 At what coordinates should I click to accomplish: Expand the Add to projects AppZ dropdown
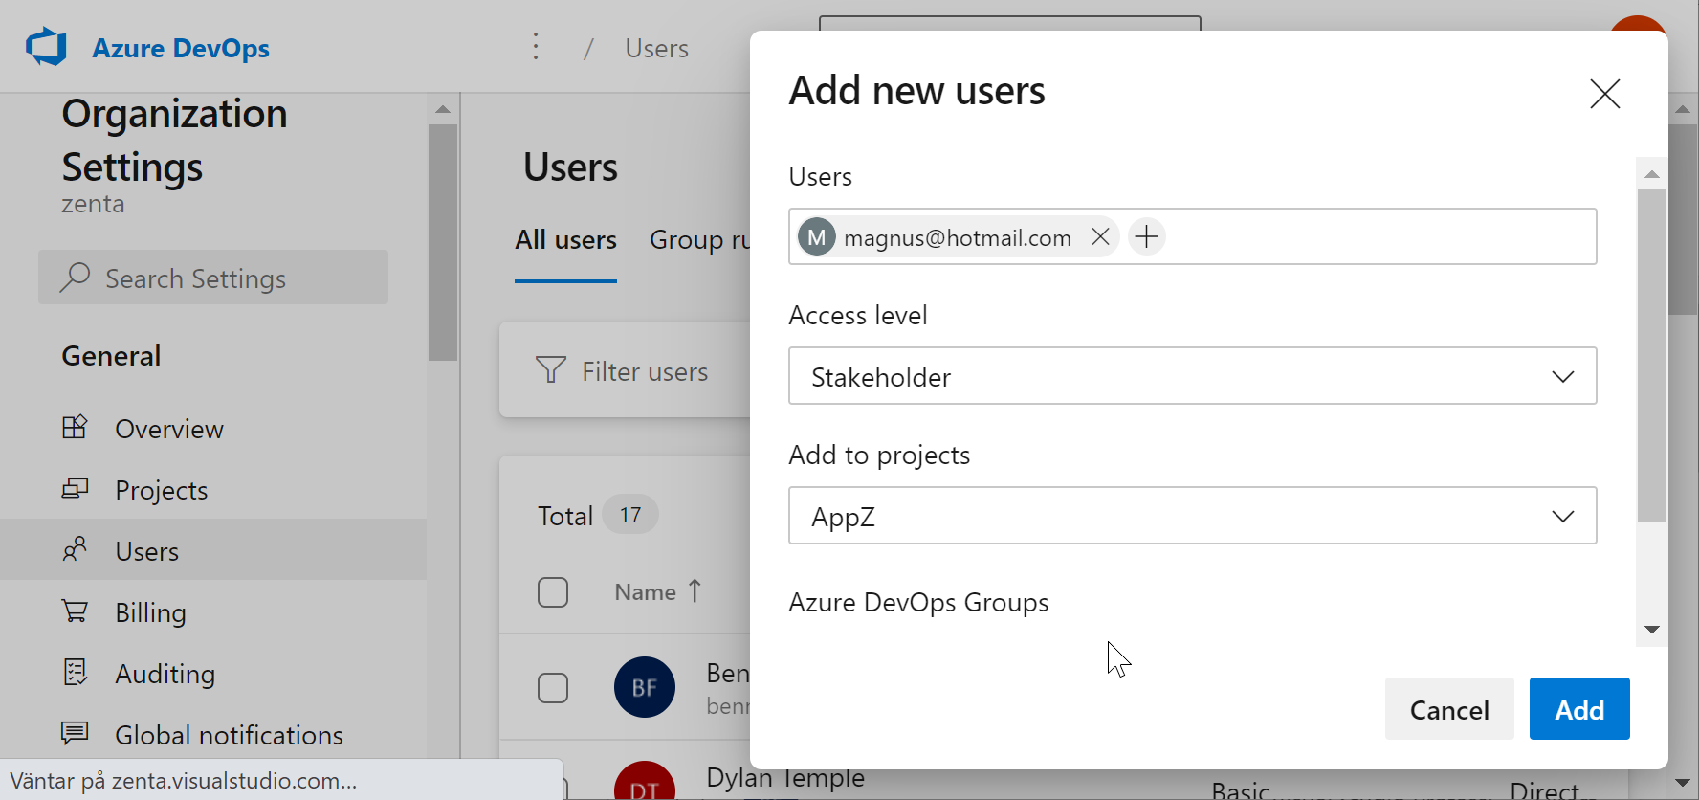point(1193,516)
